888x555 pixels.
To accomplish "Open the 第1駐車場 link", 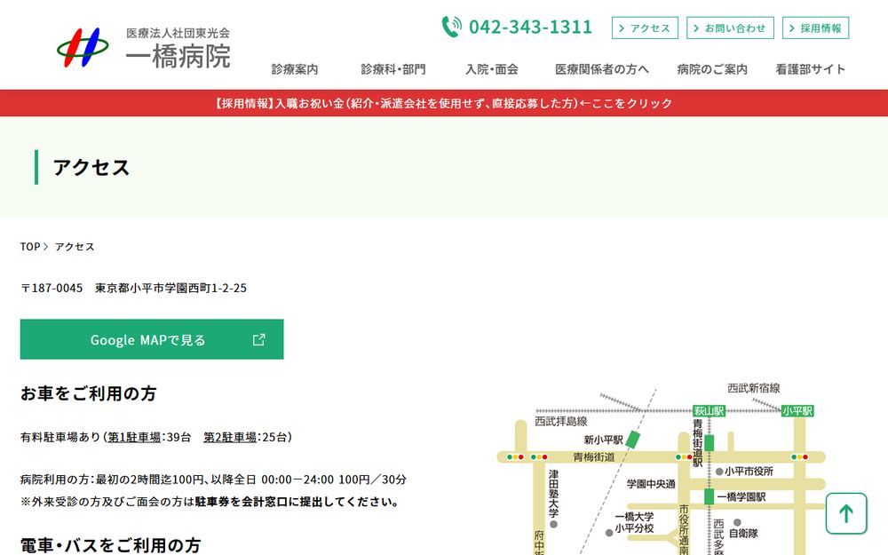I will [134, 437].
